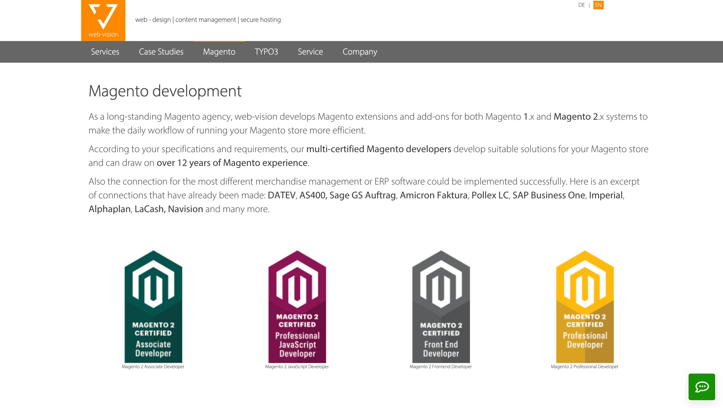723x408 pixels.
Task: Open the green live chat button
Action: click(x=701, y=387)
